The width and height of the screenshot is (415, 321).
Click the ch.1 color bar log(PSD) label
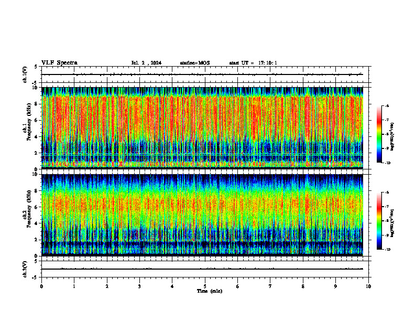pos(392,137)
